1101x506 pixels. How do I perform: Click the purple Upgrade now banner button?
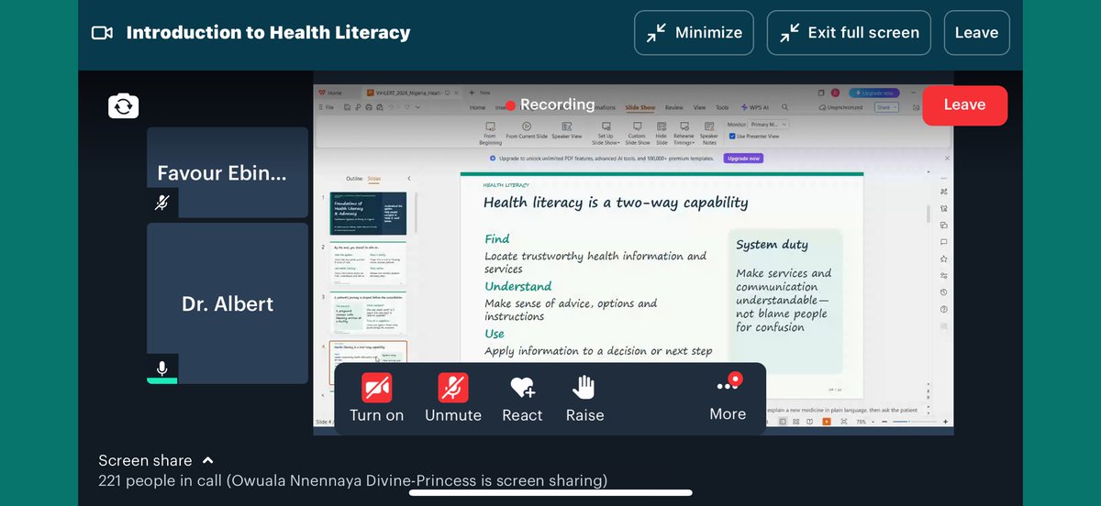(x=743, y=159)
